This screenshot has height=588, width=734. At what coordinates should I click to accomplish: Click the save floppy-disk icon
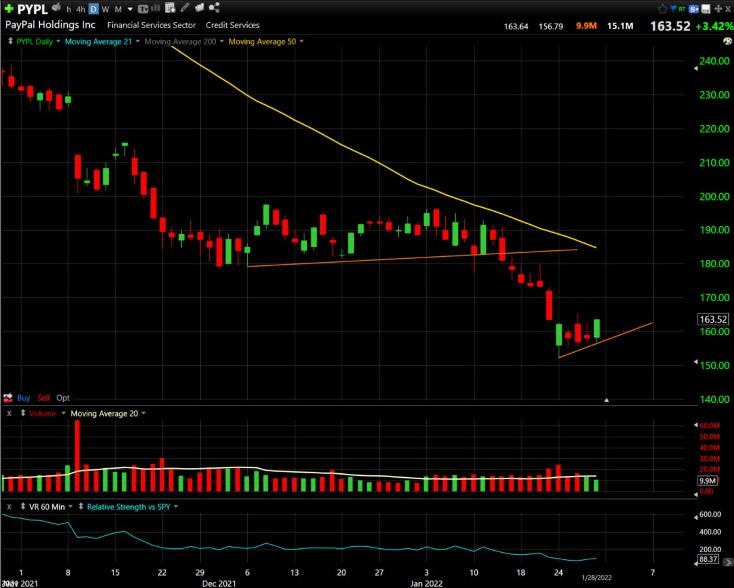coord(705,9)
